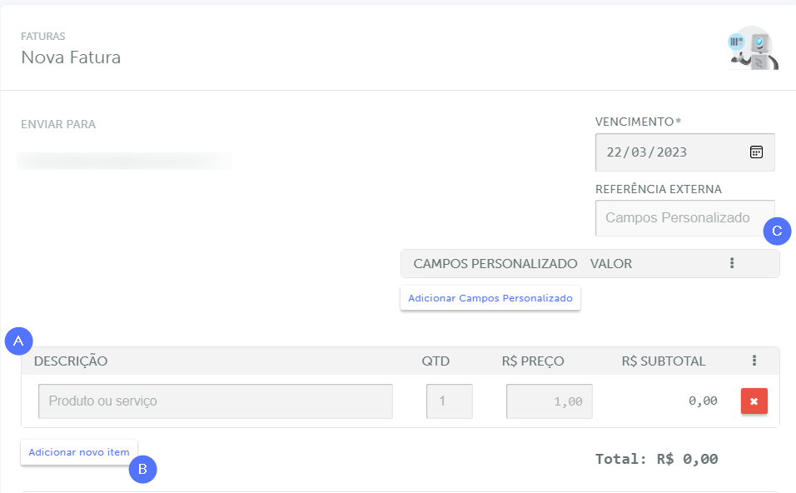Click the Referência Externa input field
The image size is (796, 493).
[679, 217]
